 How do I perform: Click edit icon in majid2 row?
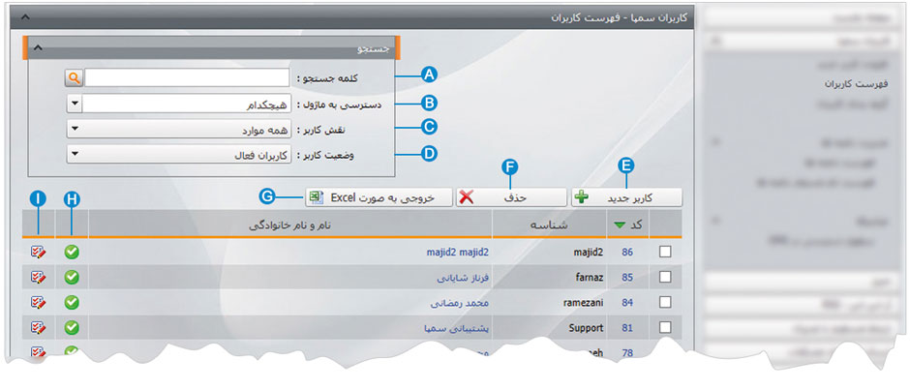tap(39, 252)
